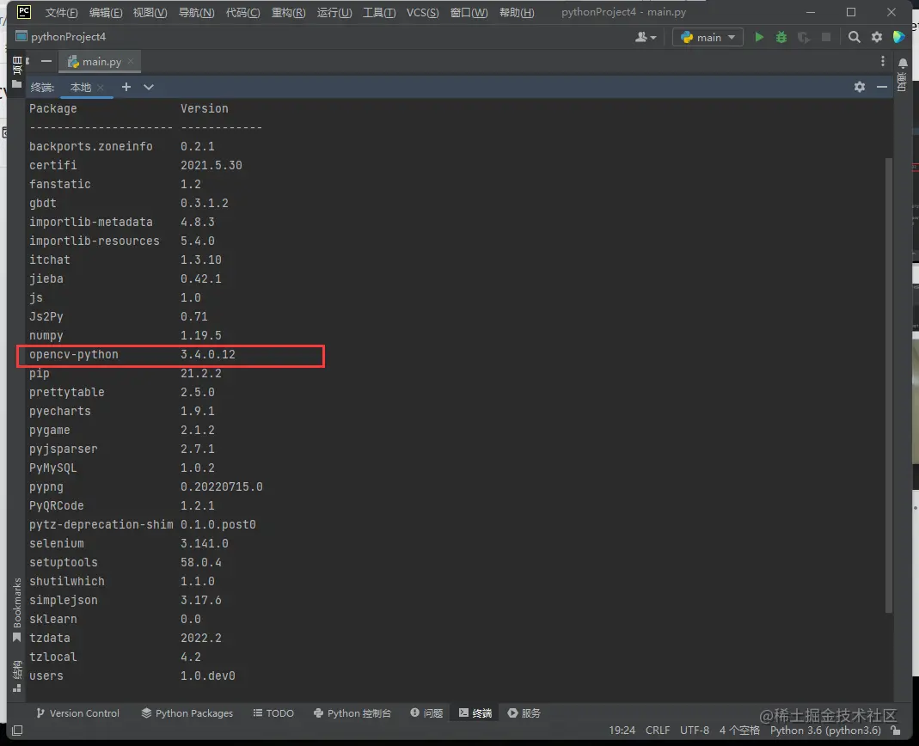Screen dimensions: 919x746
Task: Change UTF-8 file encoding in status bar
Action: [695, 731]
